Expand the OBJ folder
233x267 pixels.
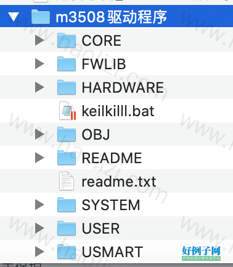pyautogui.click(x=39, y=134)
